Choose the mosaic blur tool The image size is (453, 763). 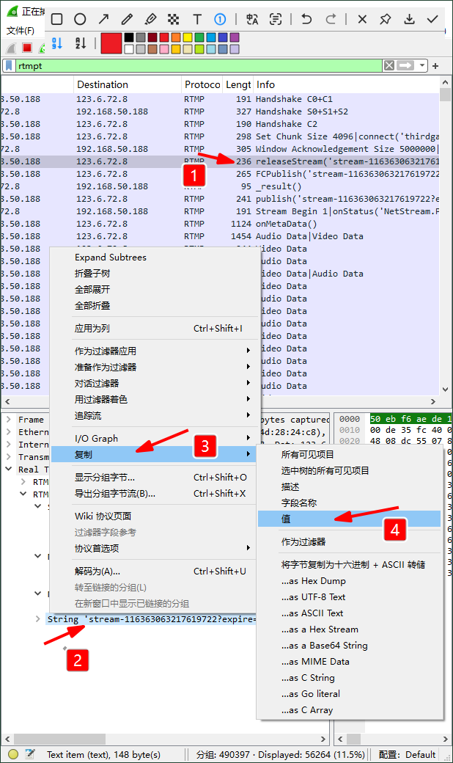click(173, 19)
